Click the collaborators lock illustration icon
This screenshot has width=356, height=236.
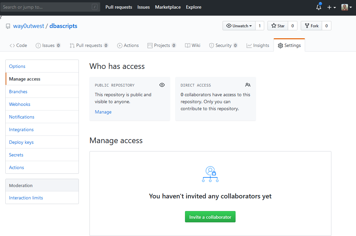[210, 174]
